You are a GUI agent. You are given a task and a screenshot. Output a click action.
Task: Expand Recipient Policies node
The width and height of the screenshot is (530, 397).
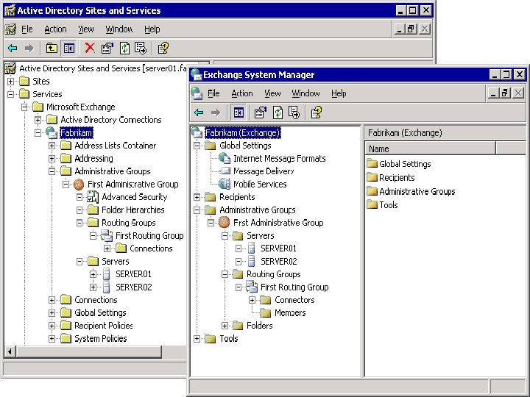pos(52,326)
